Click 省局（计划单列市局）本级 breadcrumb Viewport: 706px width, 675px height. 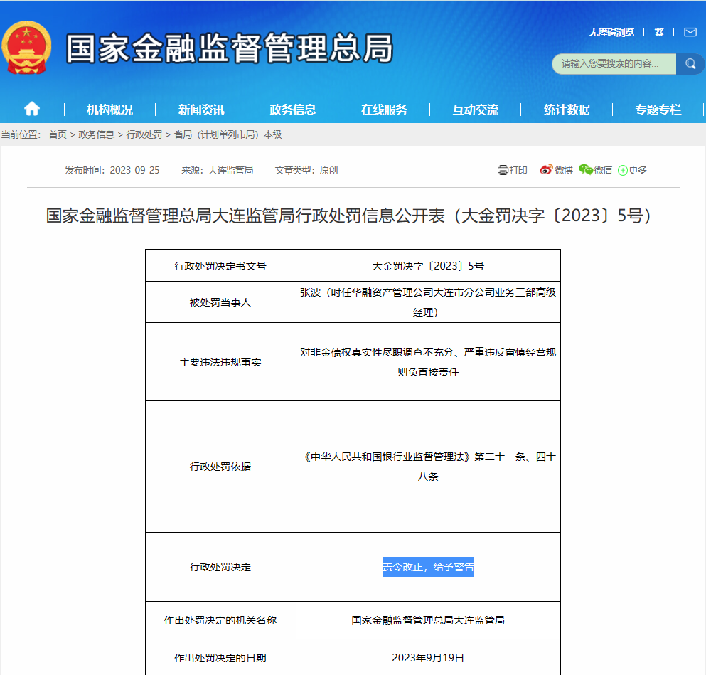[x=228, y=134]
